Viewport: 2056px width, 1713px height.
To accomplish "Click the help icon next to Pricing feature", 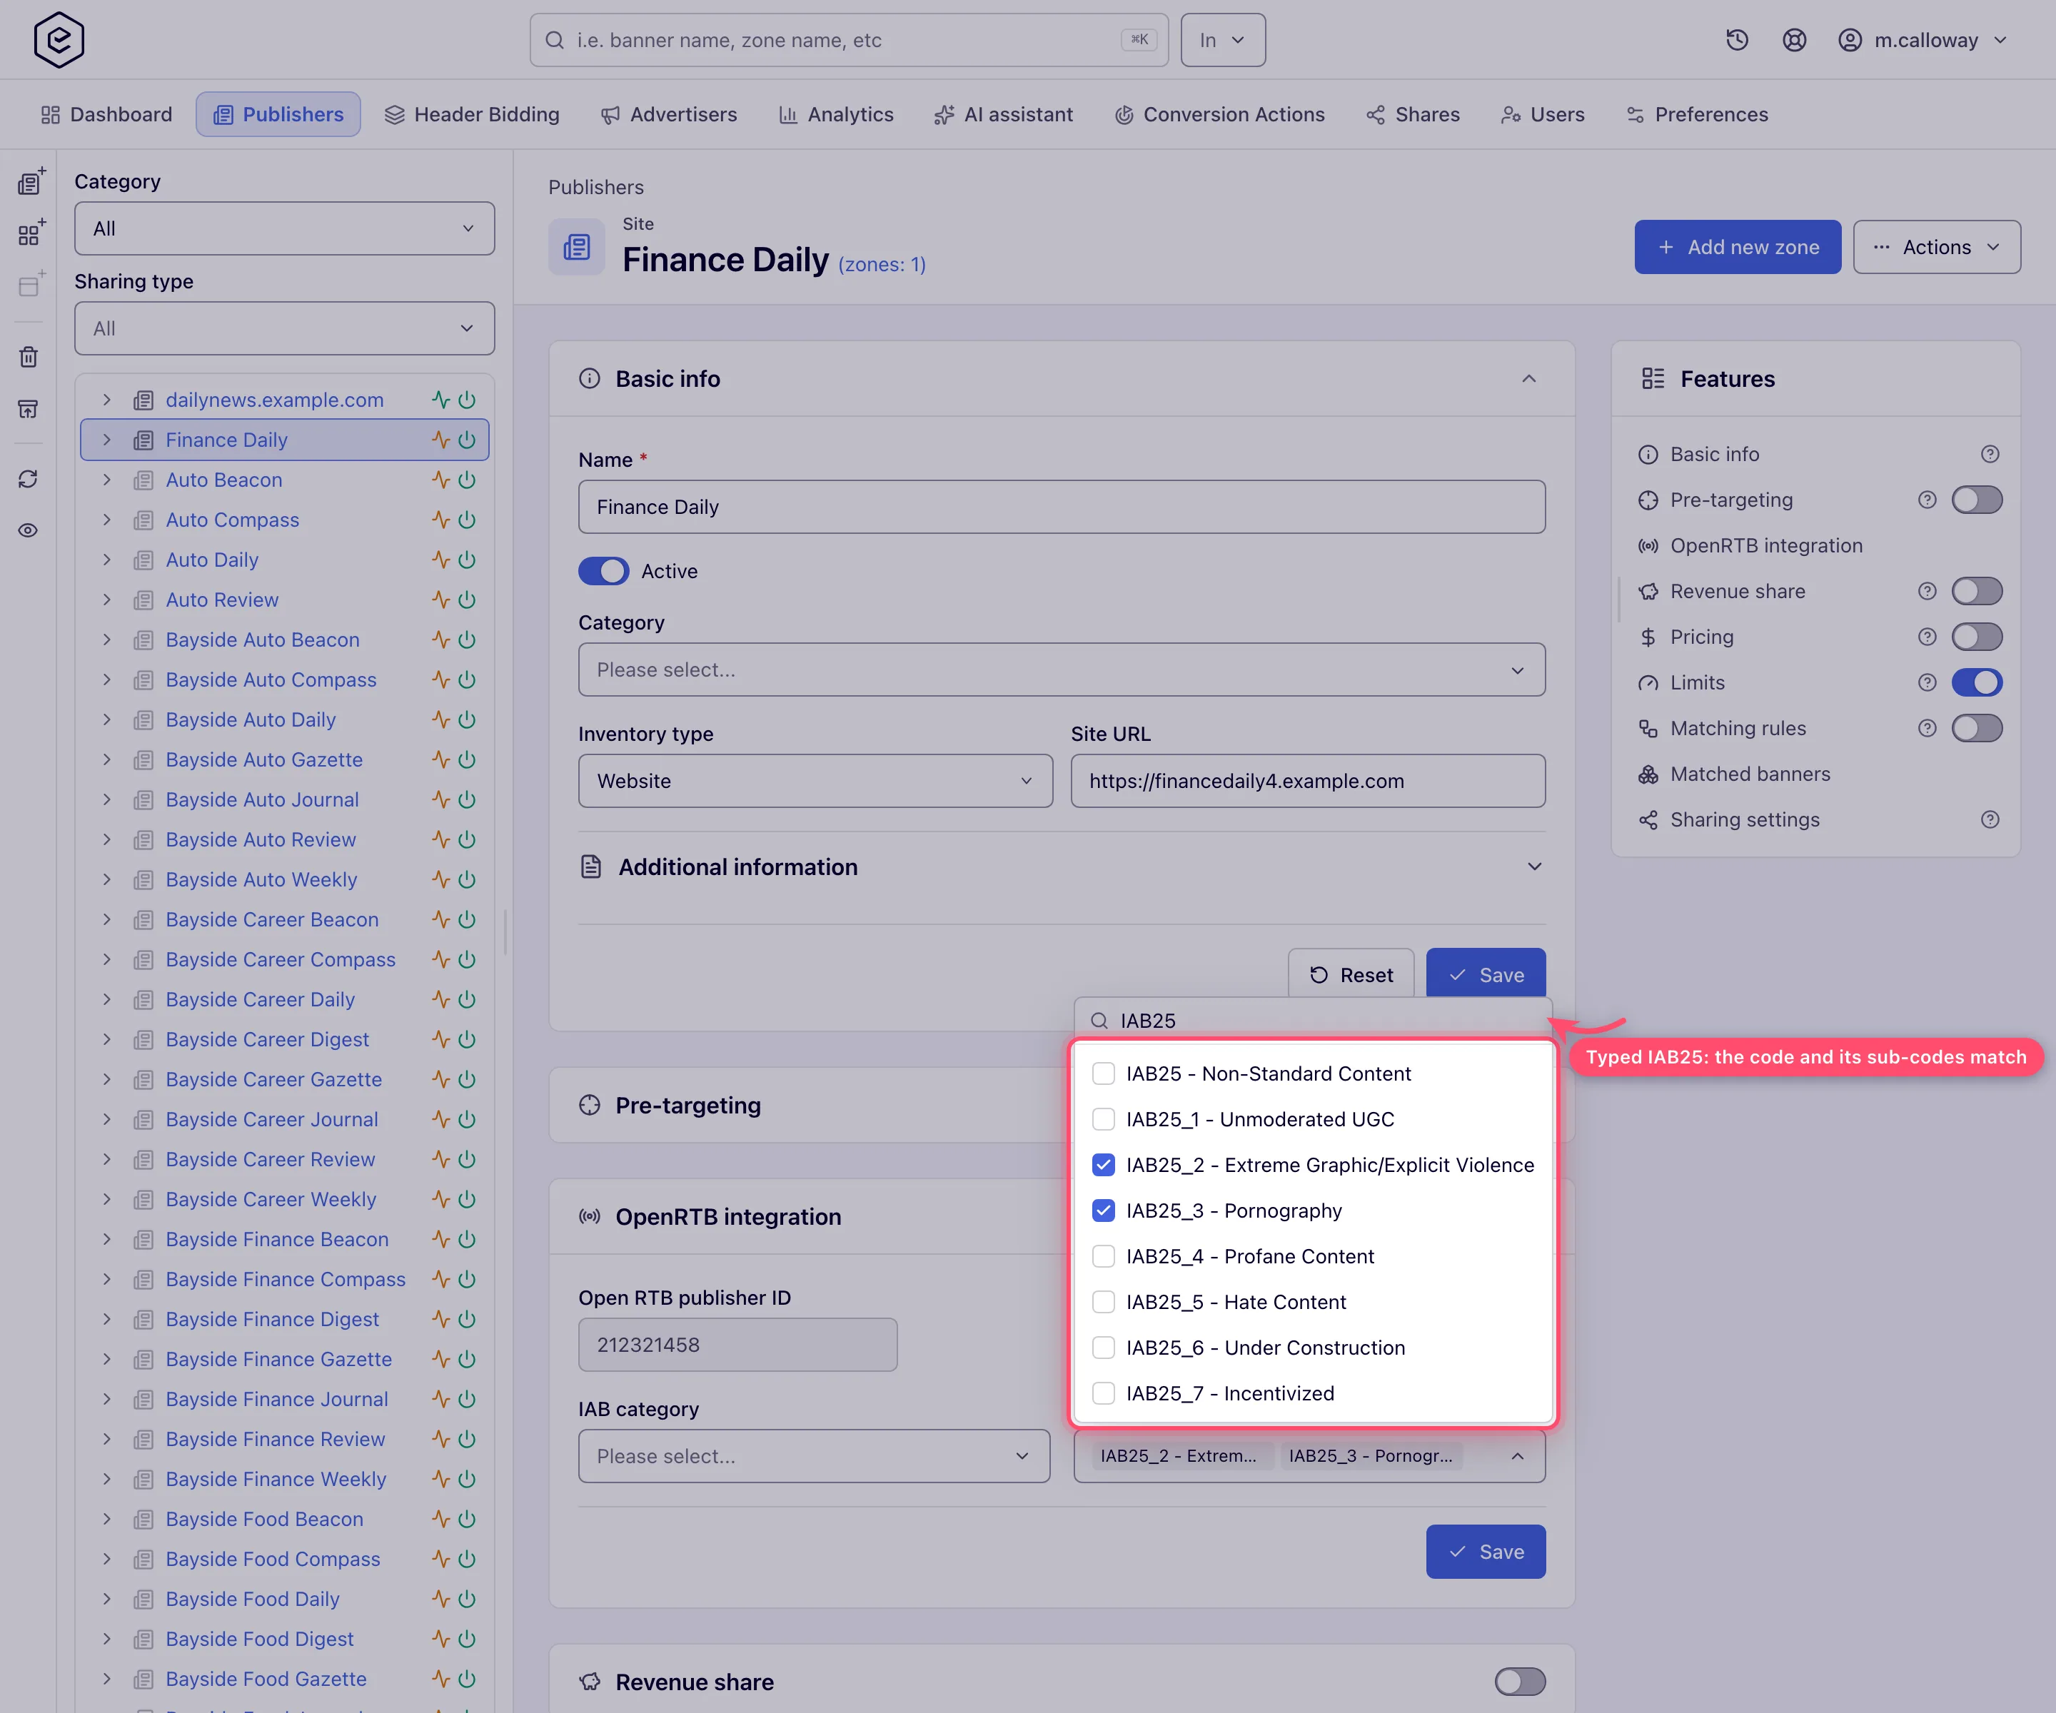I will point(1927,637).
